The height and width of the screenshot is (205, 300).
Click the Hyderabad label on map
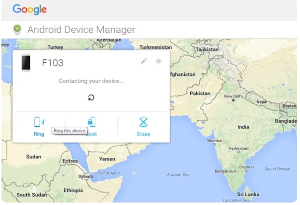pos(238,149)
